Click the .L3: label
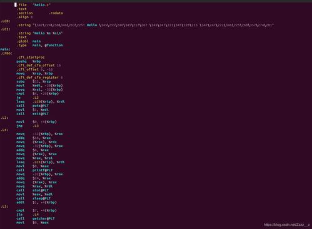 pyautogui.click(x=4, y=206)
